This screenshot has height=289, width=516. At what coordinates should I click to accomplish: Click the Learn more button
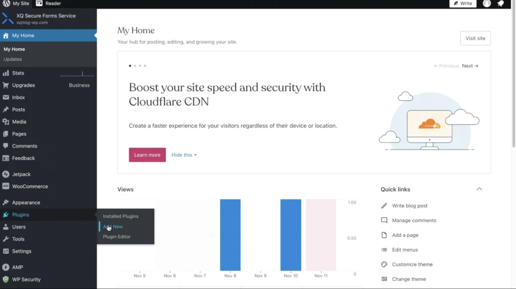point(148,155)
